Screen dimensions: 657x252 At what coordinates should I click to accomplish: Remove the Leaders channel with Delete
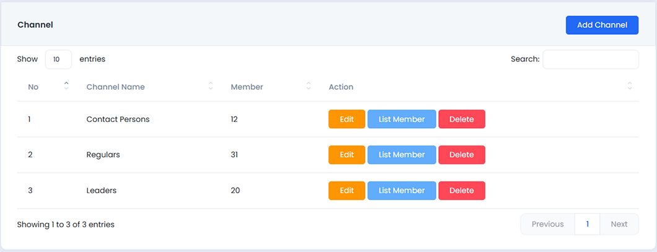[461, 191]
